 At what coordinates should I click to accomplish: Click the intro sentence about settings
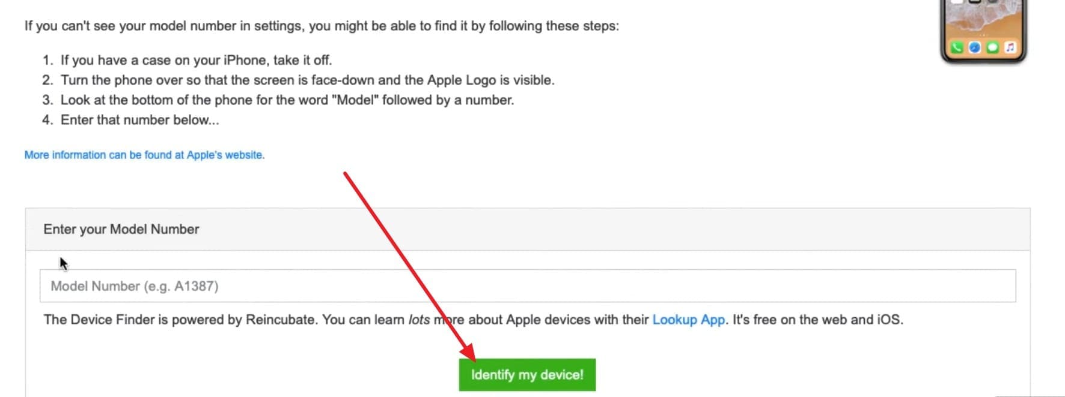pos(322,26)
